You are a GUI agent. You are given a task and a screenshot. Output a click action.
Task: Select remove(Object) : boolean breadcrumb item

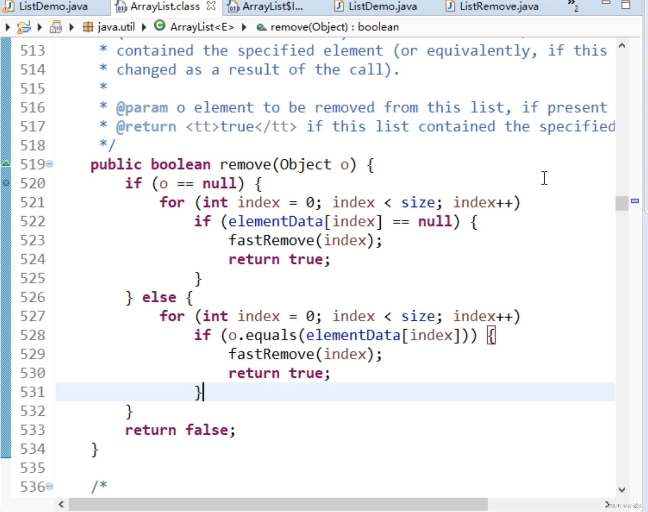(x=334, y=27)
